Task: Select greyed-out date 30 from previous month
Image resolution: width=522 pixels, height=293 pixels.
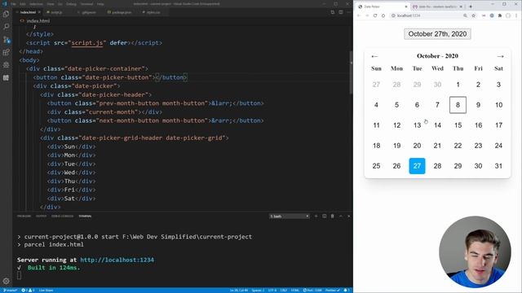Action: [x=437, y=85]
